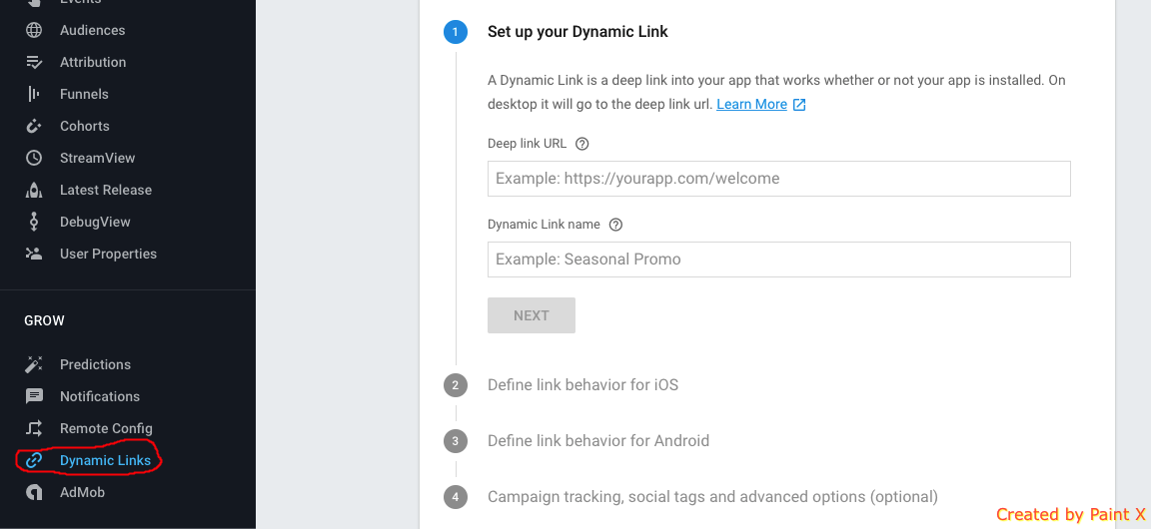Open AdMob from the sidebar
Image resolution: width=1151 pixels, height=529 pixels.
82,492
